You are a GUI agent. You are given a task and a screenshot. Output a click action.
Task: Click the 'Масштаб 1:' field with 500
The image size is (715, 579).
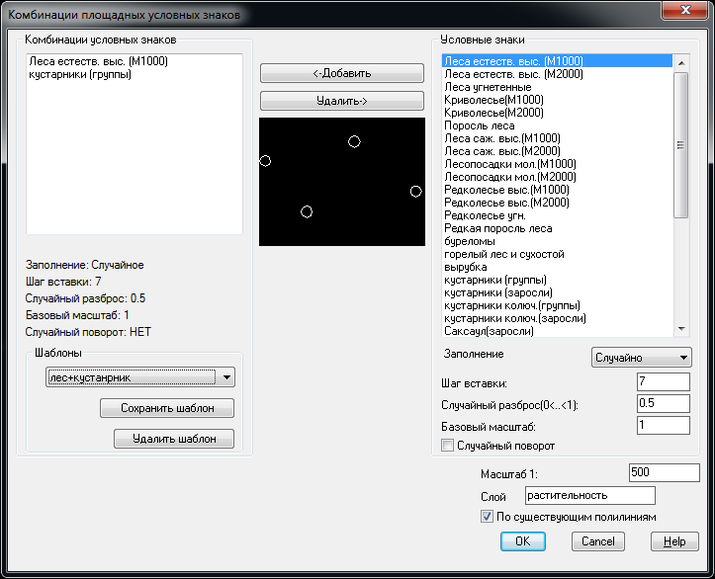[x=664, y=472]
